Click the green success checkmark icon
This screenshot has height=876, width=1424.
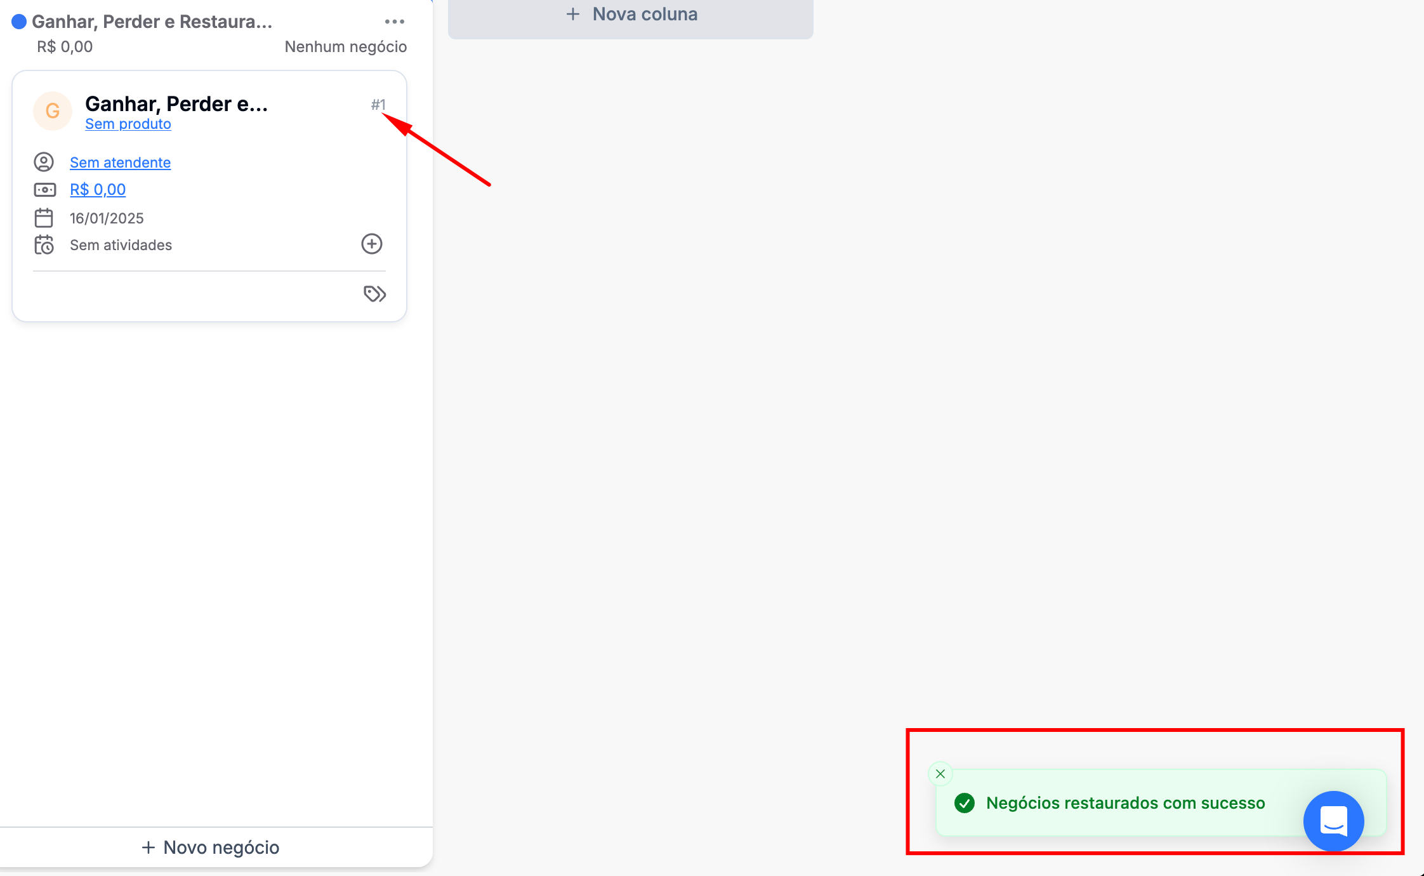tap(965, 803)
